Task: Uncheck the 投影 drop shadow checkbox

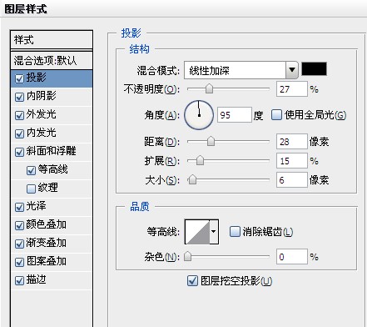Action: [x=19, y=79]
